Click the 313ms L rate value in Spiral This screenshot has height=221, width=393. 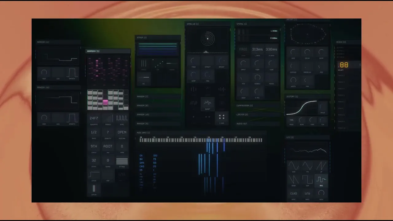tap(257, 49)
